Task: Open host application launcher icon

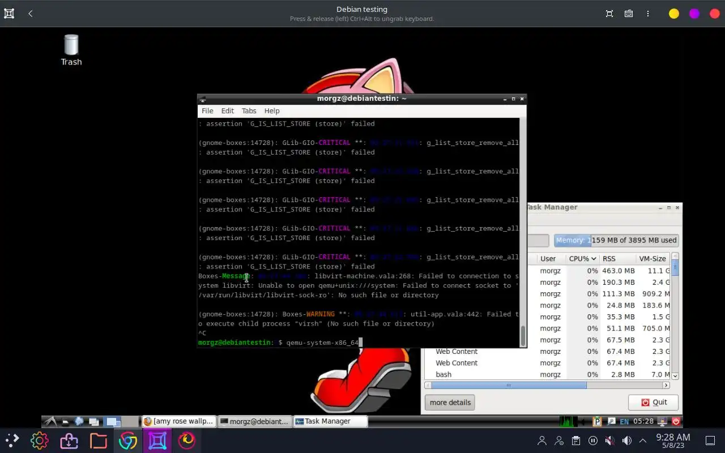Action: (11, 441)
